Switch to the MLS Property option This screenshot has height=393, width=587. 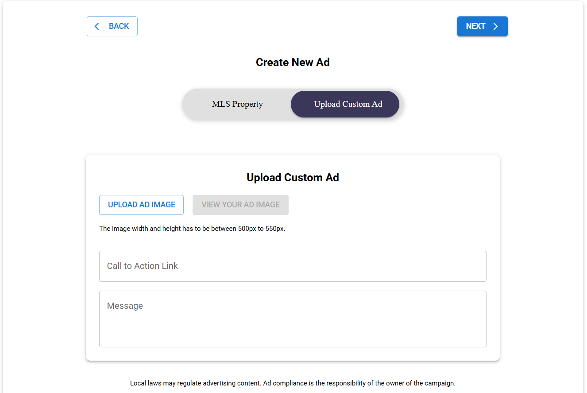coord(237,104)
